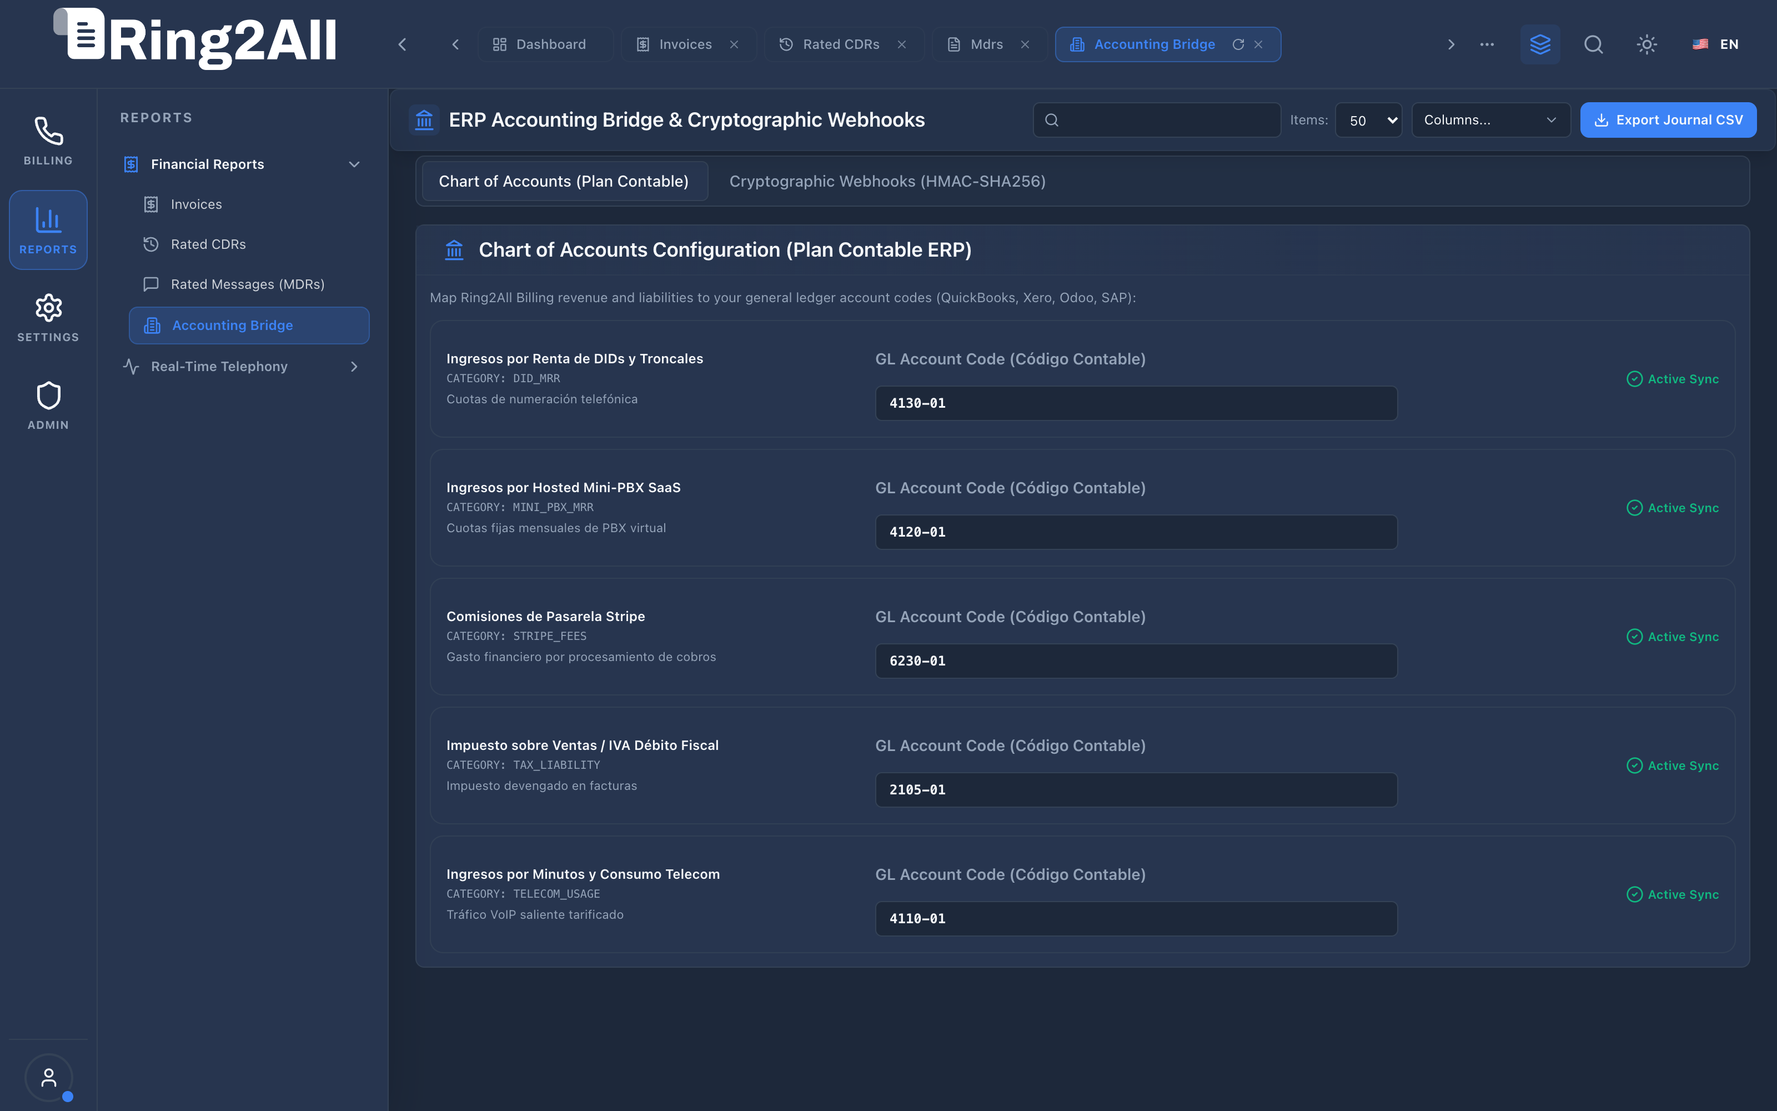Open global search magnifier in header
Image resolution: width=1777 pixels, height=1111 pixels.
pyautogui.click(x=1593, y=44)
